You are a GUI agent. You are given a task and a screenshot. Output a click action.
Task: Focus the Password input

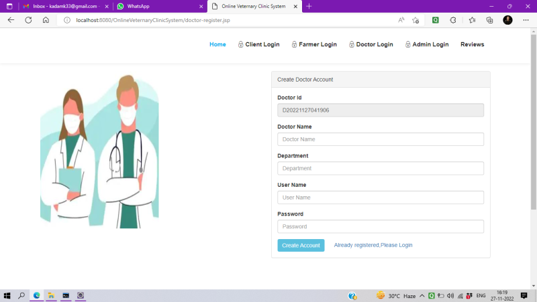click(381, 226)
